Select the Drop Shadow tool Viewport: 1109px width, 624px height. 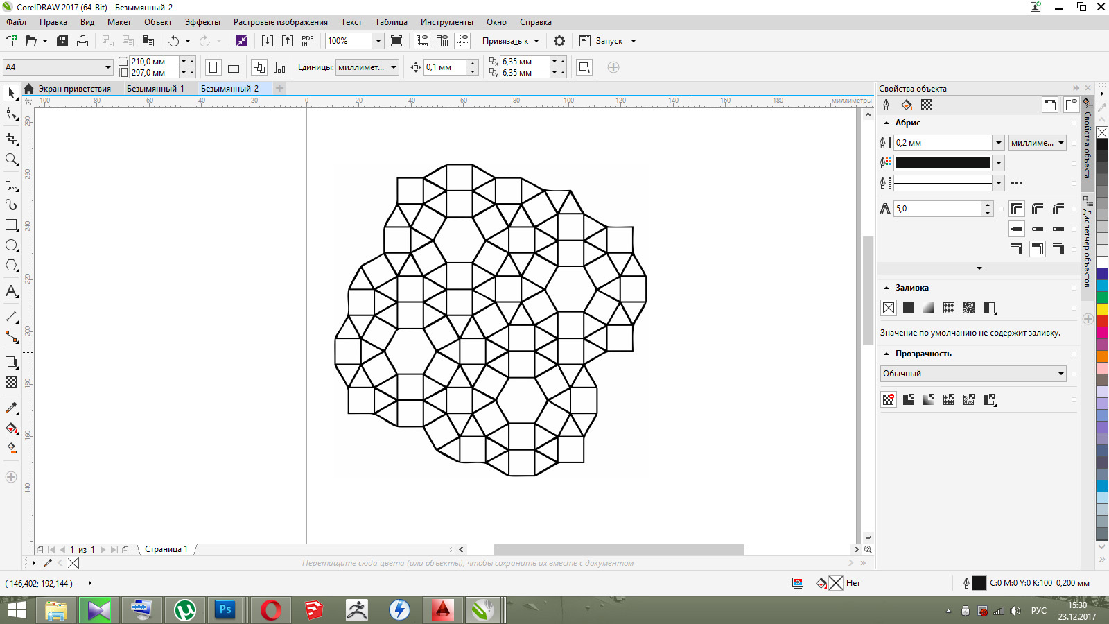(11, 362)
